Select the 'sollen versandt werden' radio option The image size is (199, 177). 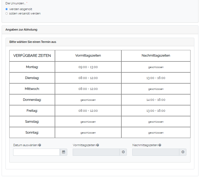pyautogui.click(x=7, y=13)
